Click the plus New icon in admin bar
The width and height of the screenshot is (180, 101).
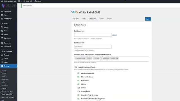pyautogui.click(x=24, y=1)
